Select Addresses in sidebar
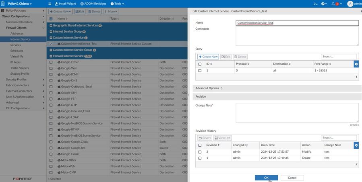 pyautogui.click(x=17, y=34)
